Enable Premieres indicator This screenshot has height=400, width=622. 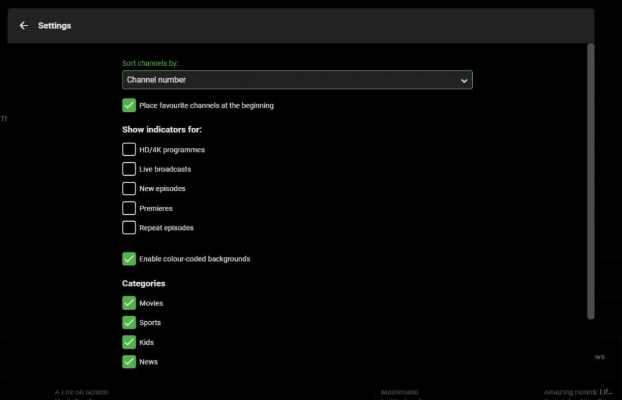129,208
